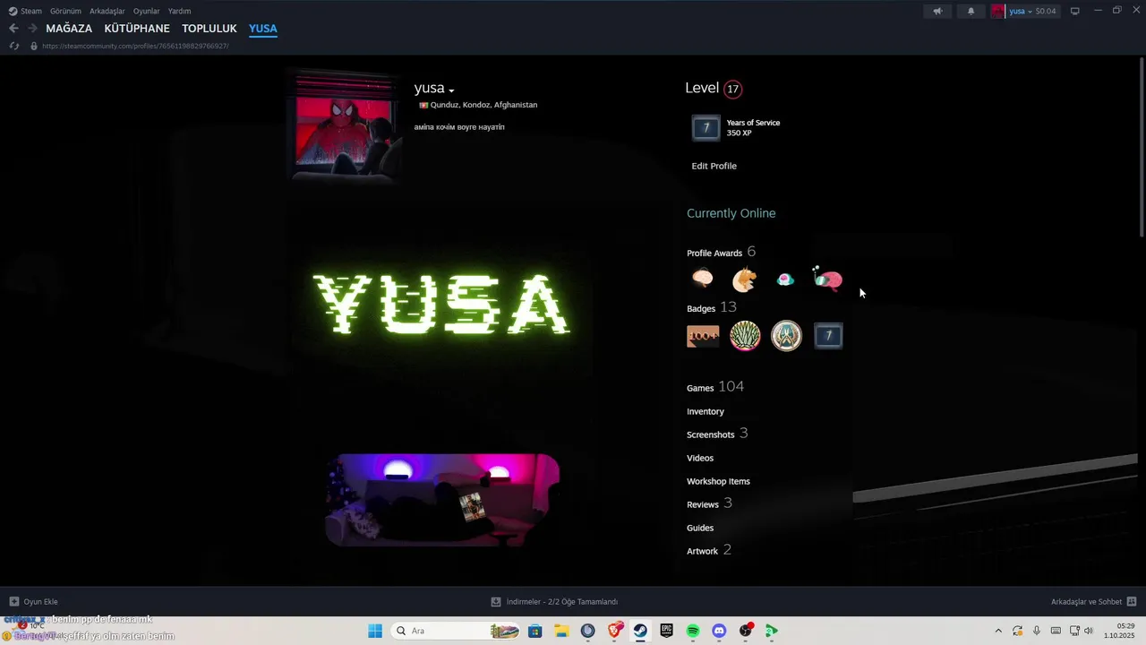Click the orange horse profile award
Viewport: 1146px width, 645px height.
[744, 279]
